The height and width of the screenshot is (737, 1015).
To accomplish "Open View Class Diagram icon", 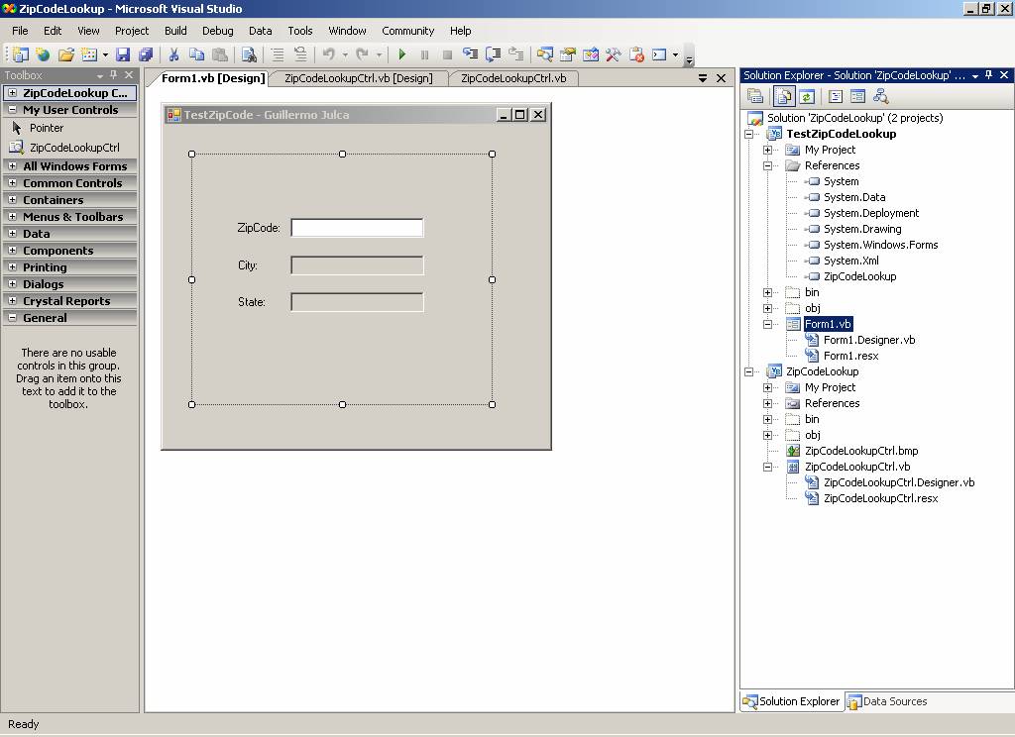I will pos(880,96).
